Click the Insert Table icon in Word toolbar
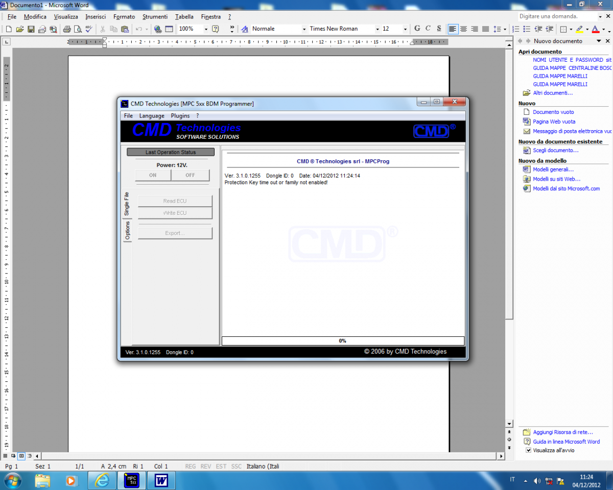Screen dimensions: 613x490 click(169, 29)
